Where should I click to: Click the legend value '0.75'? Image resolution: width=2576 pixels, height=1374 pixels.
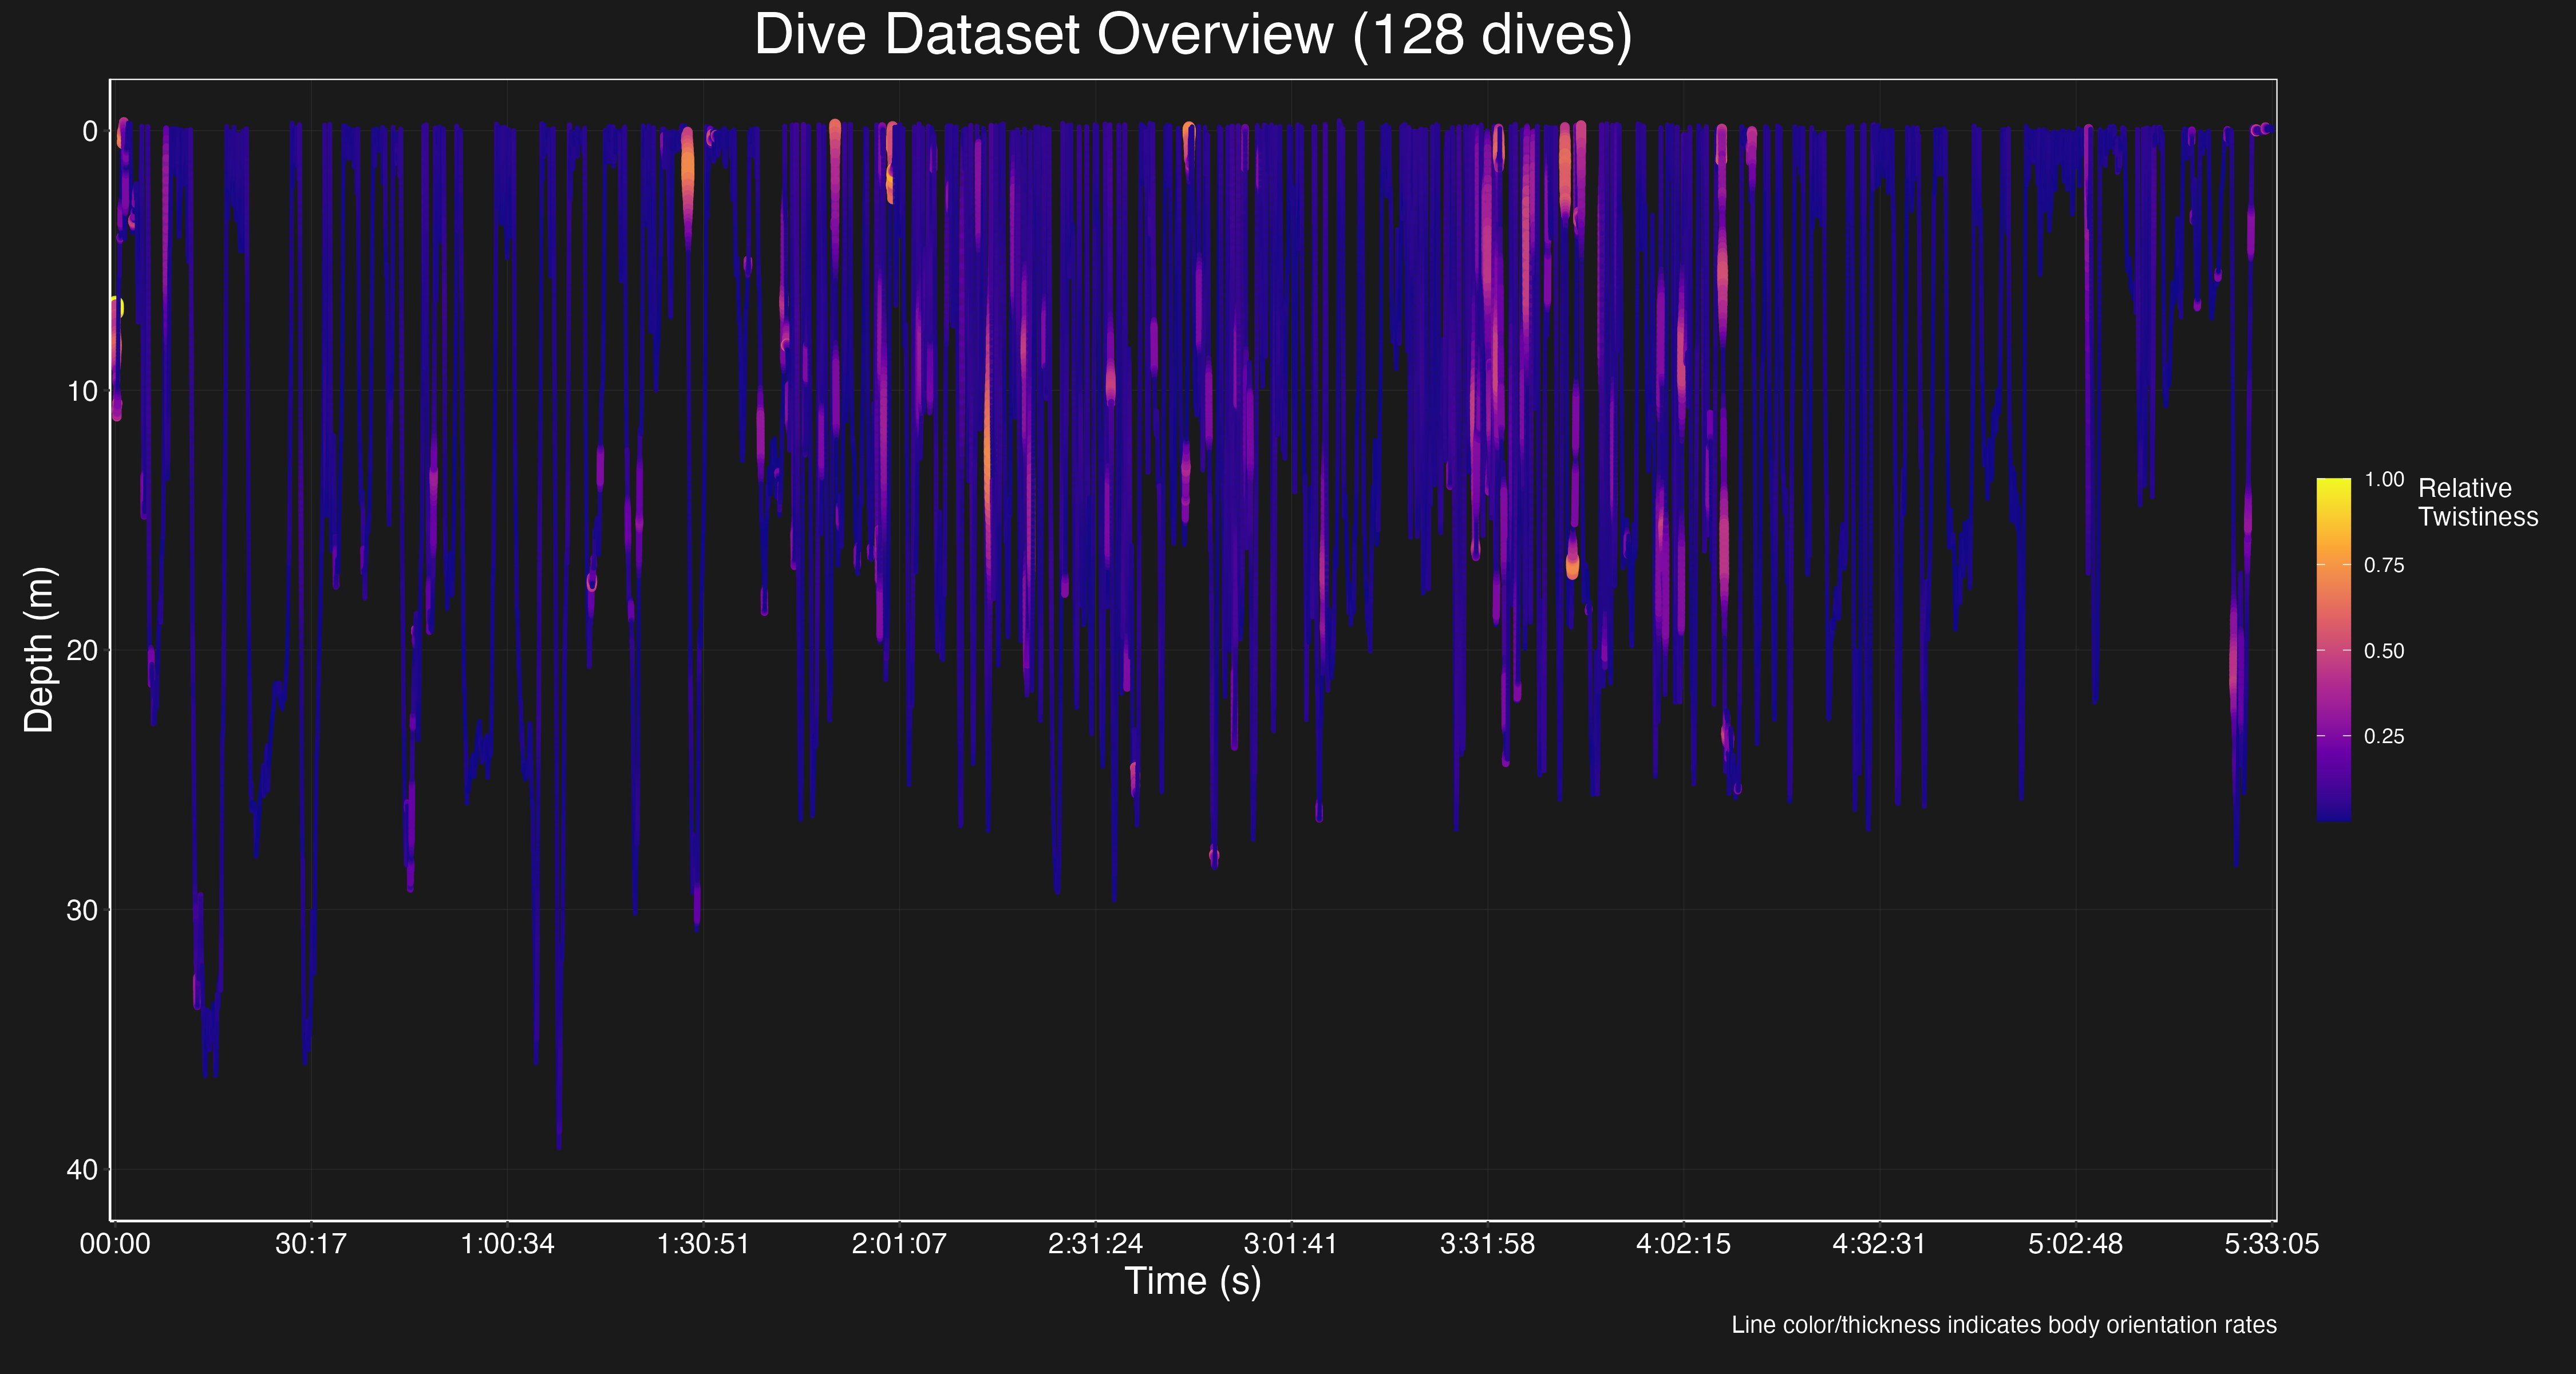[2384, 565]
